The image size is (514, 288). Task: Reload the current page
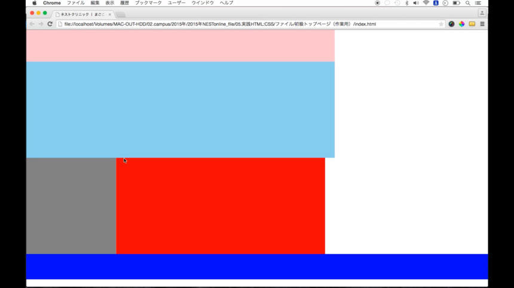pyautogui.click(x=50, y=24)
